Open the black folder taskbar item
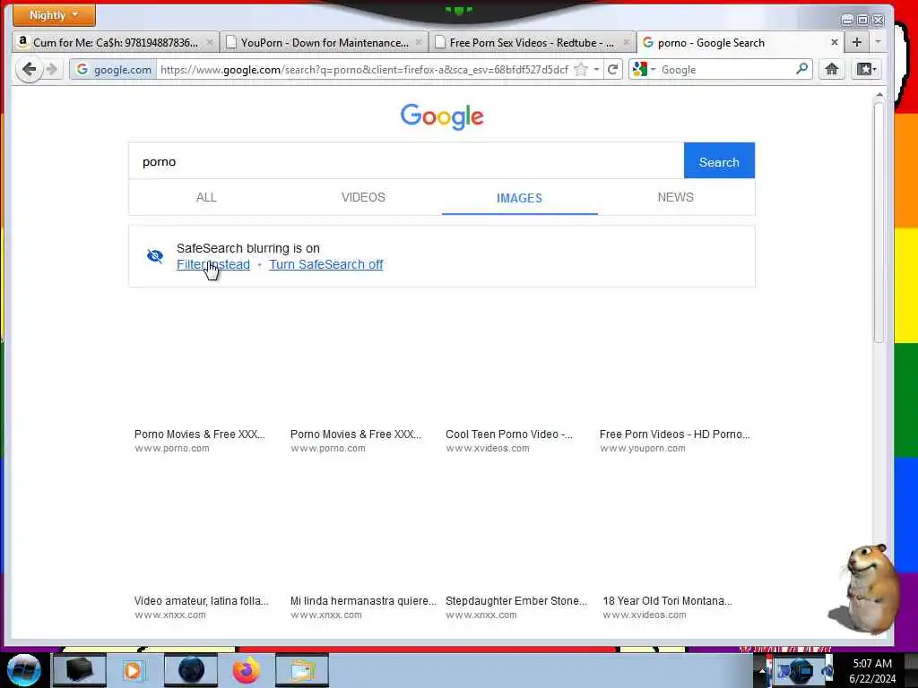The width and height of the screenshot is (918, 688). click(80, 670)
